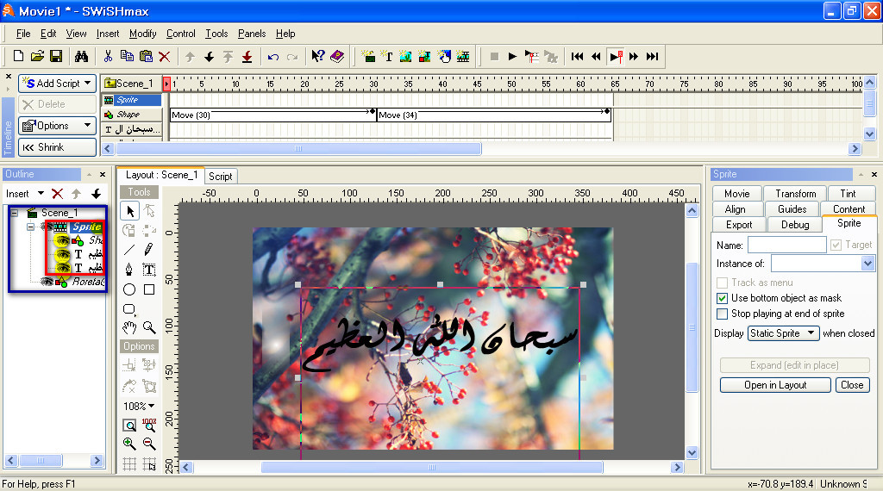The image size is (883, 491).
Task: Switch to the Script tab
Action: coord(221,176)
